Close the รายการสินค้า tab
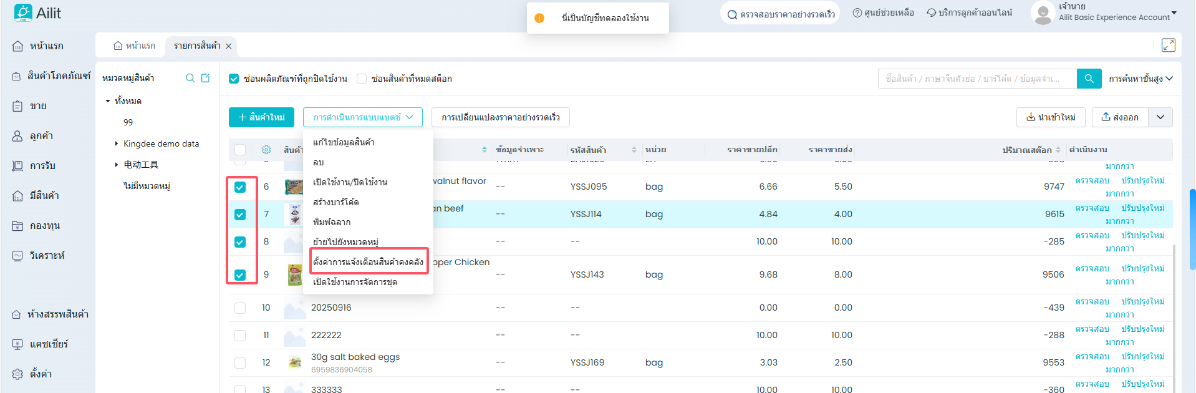Image resolution: width=1196 pixels, height=393 pixels. (229, 46)
